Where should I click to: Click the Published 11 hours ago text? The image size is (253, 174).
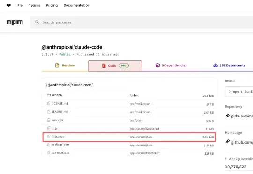coord(98,54)
